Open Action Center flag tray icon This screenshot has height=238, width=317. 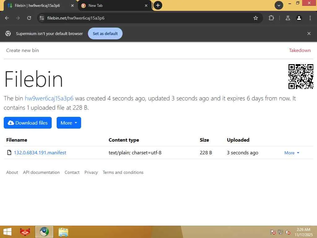click(273, 232)
